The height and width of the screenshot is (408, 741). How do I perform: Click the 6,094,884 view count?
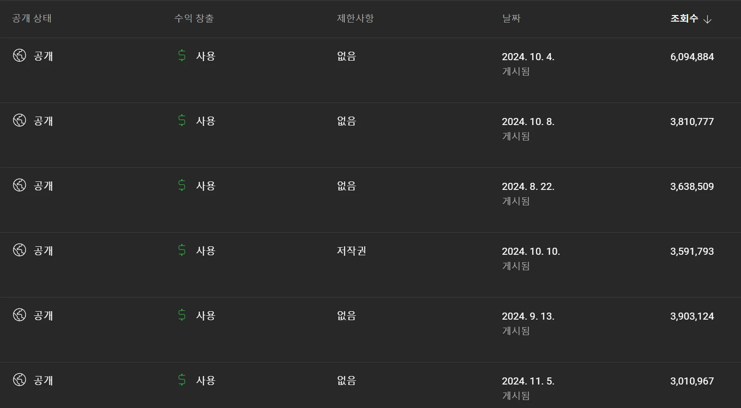coord(692,56)
